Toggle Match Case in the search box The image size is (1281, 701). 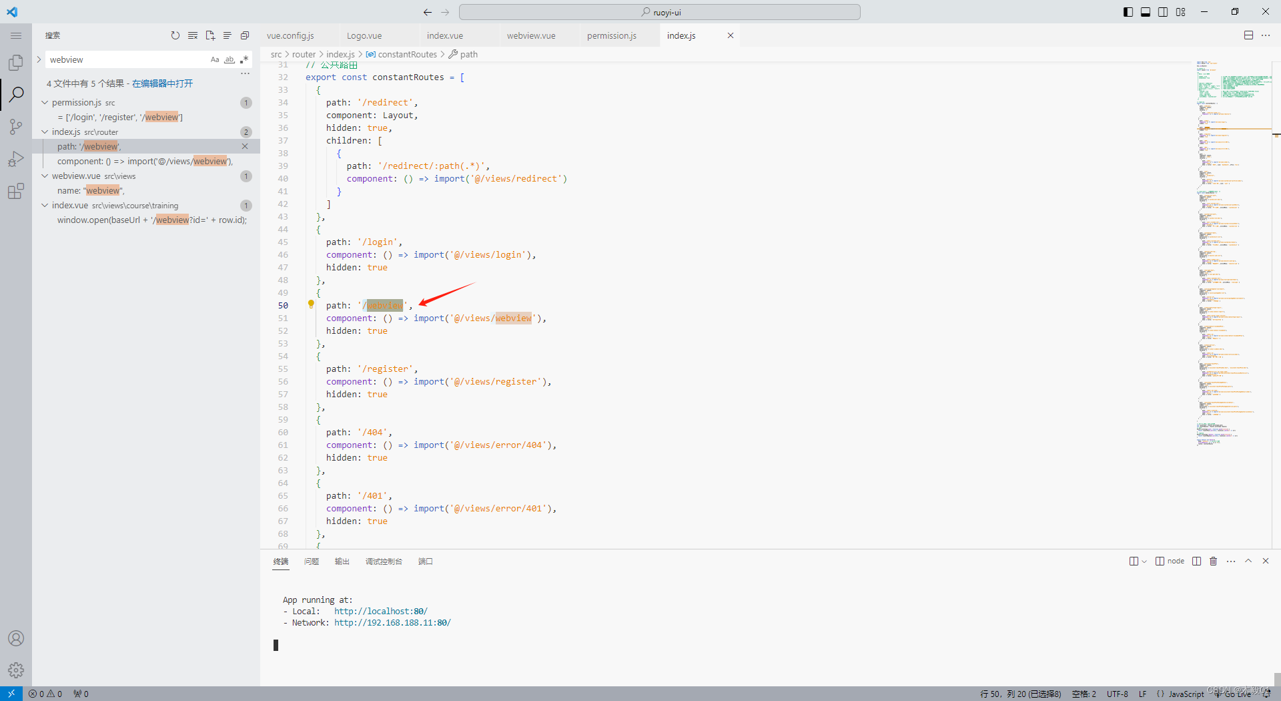(x=215, y=59)
